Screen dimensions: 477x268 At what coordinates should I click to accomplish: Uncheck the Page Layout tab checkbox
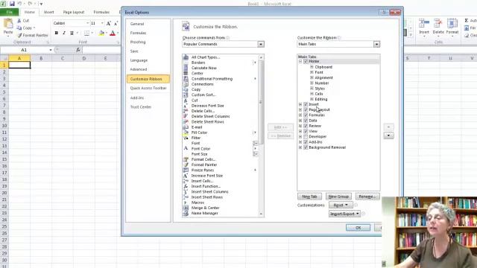pos(306,109)
